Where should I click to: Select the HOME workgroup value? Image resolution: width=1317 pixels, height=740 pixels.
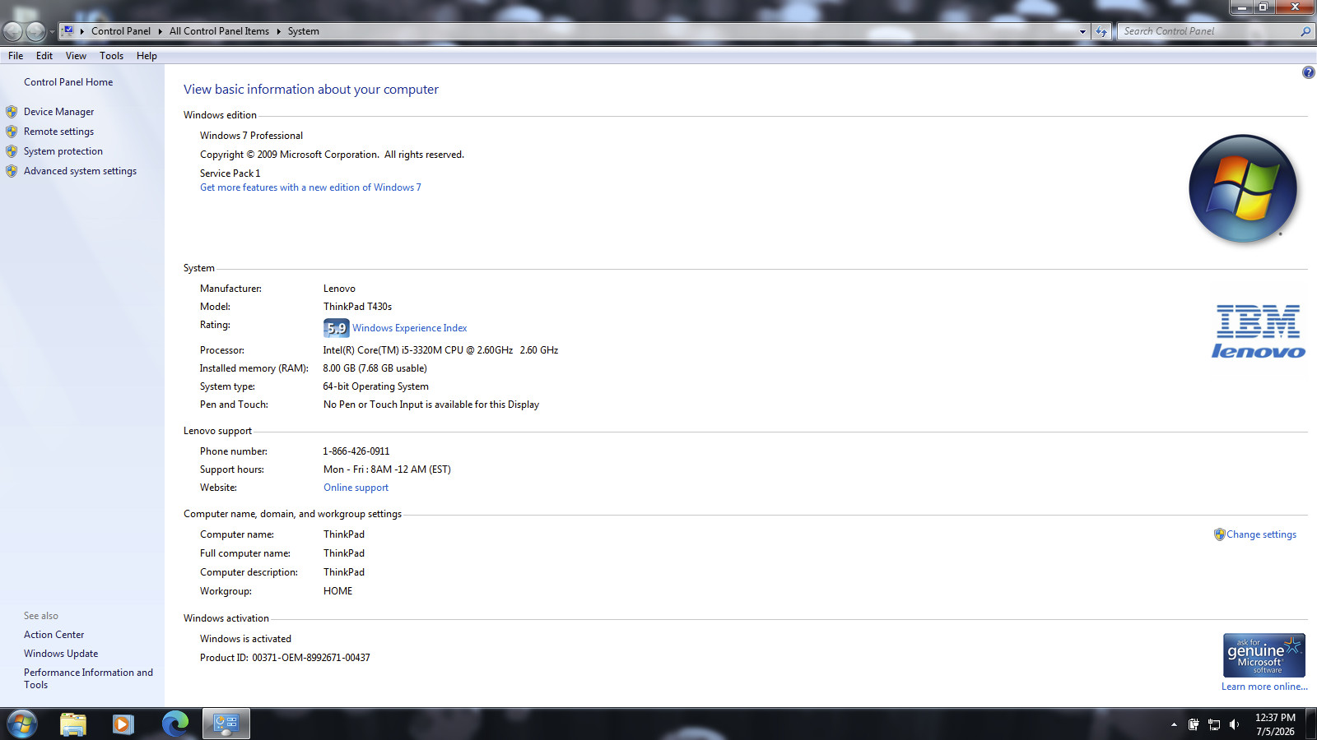tap(337, 591)
